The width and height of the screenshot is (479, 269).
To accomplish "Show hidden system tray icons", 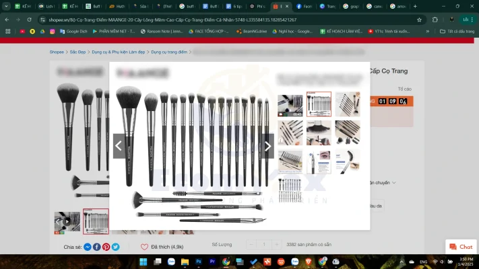I will (402, 262).
